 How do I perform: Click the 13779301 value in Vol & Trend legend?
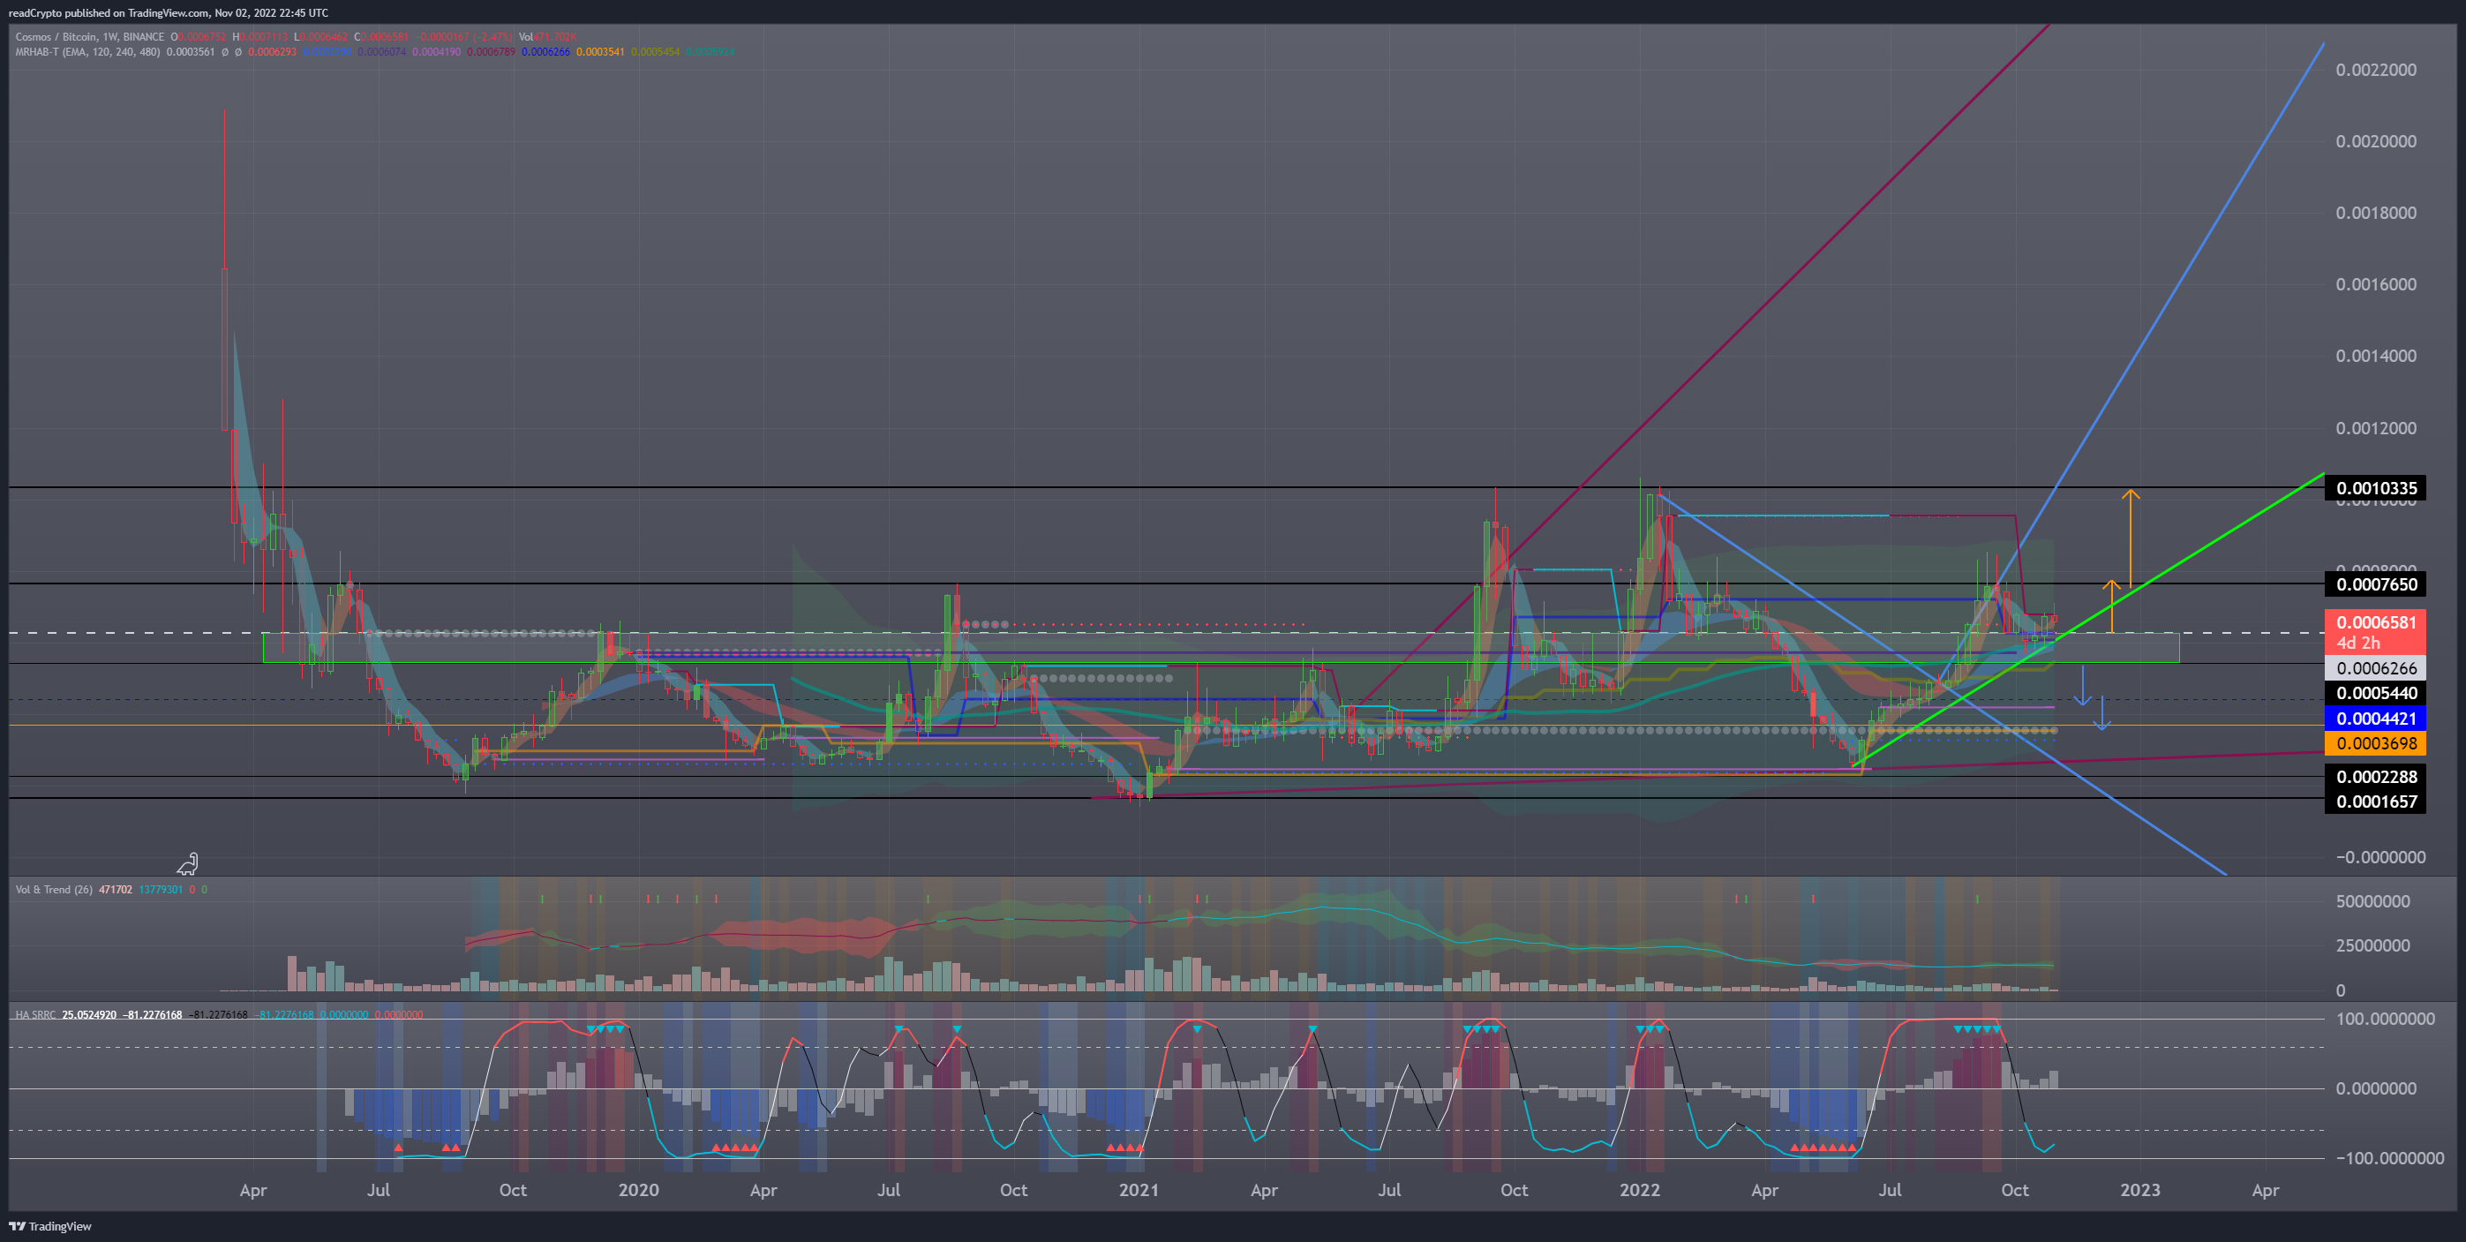[161, 890]
